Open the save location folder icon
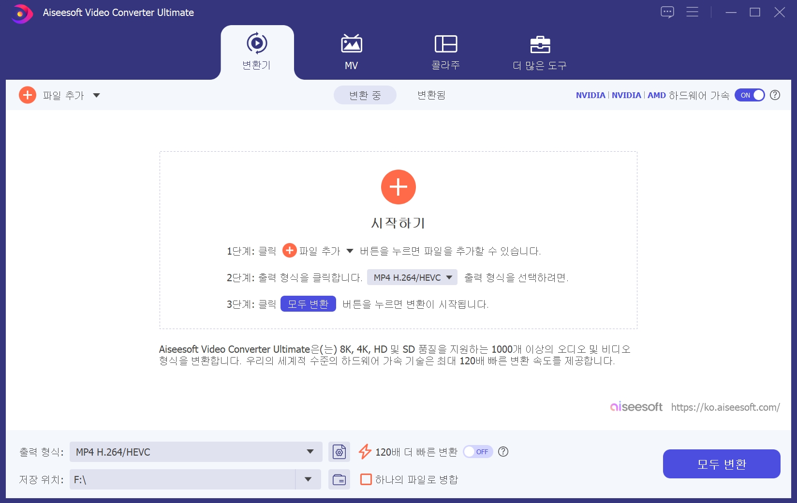Image resolution: width=797 pixels, height=503 pixels. (x=339, y=480)
